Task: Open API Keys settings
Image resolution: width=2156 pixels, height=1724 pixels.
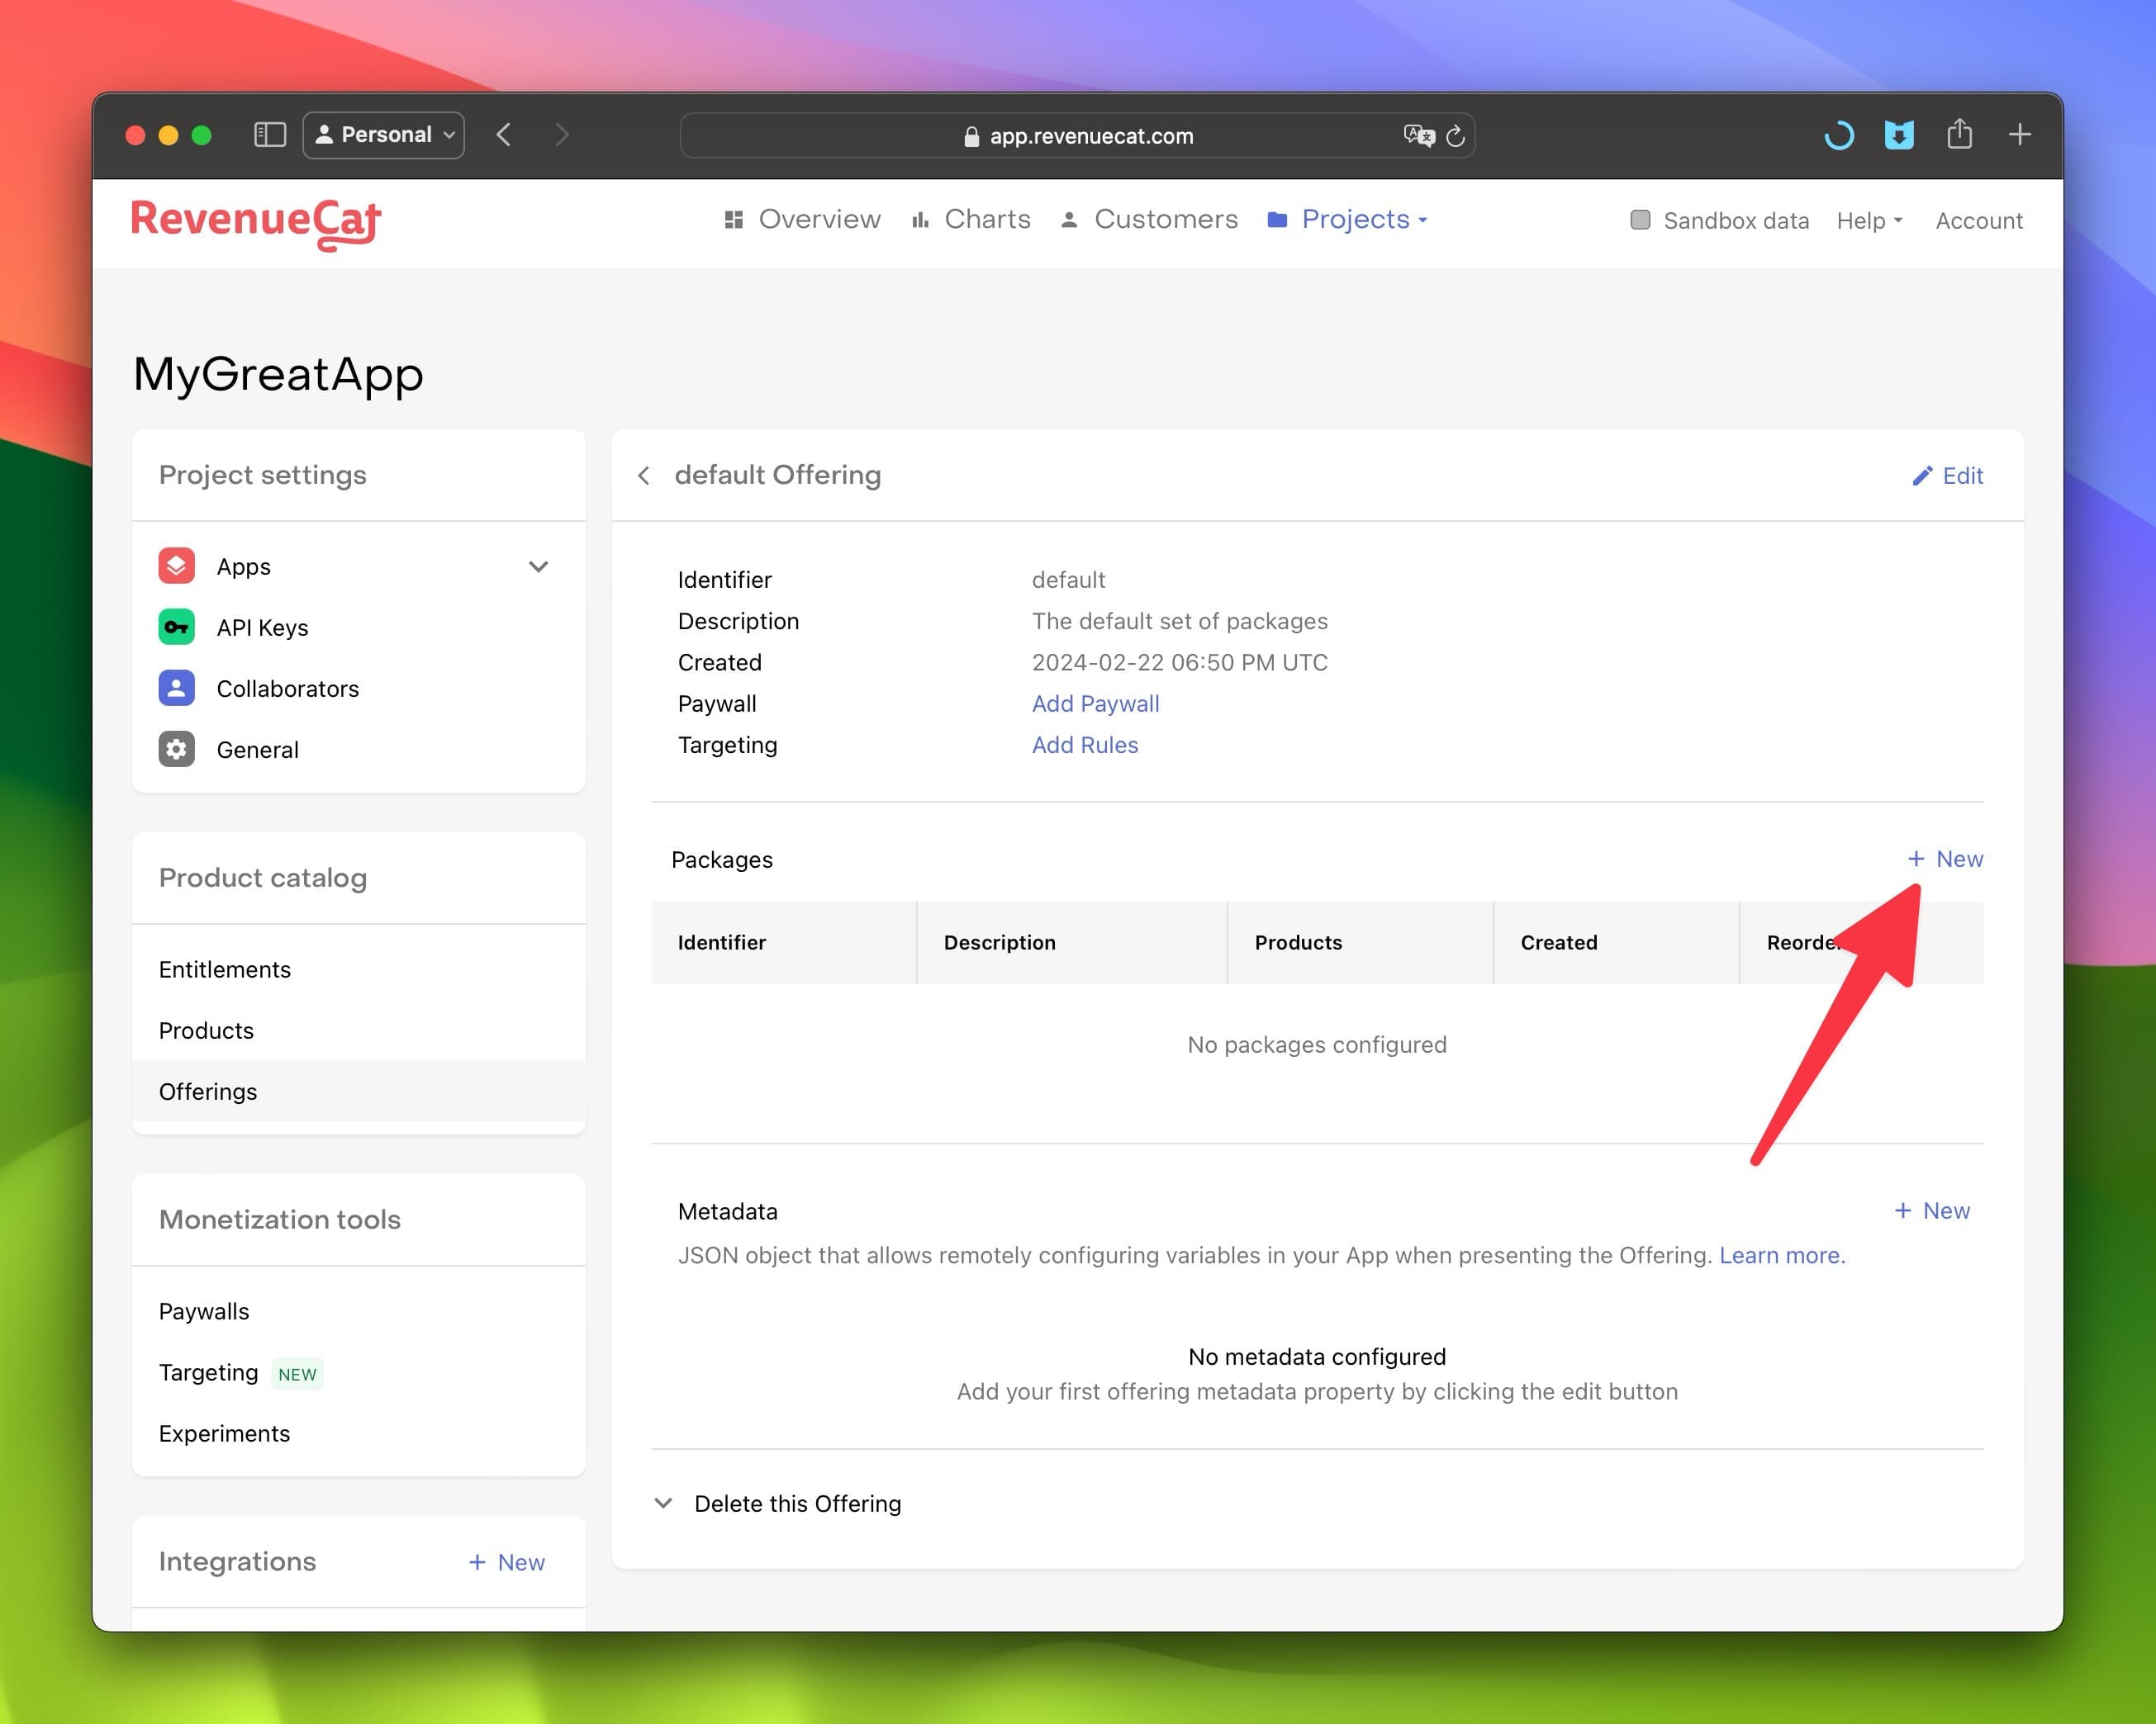Action: [x=358, y=627]
